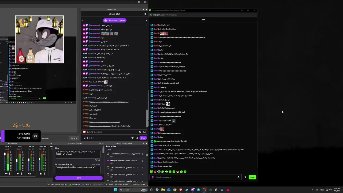Open options for itsM7mD077 activity entry
343x193 pixels.
(142, 168)
